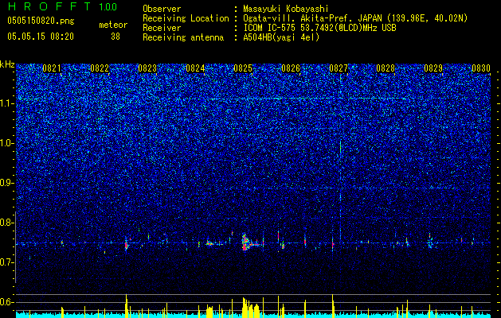Click the version number 1.0.0
The height and width of the screenshot is (318, 501).
(108, 7)
